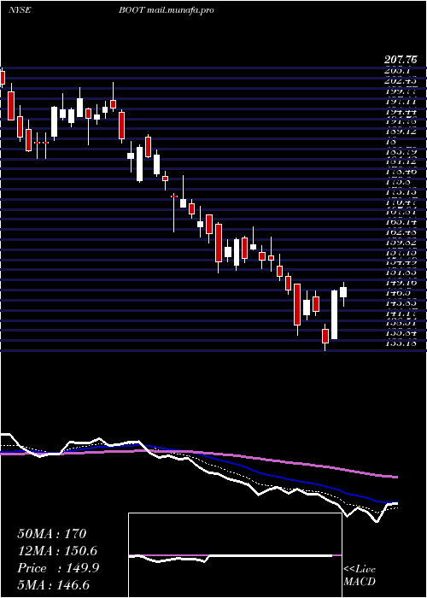427x598 pixels.
Task: Select the 162.48 price axis label
Action: point(400,232)
